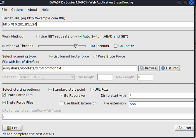Click the '80 Threads' value text

coord(100,46)
